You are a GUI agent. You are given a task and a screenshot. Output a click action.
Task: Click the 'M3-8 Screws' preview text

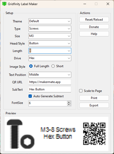pyautogui.click(x=58, y=130)
